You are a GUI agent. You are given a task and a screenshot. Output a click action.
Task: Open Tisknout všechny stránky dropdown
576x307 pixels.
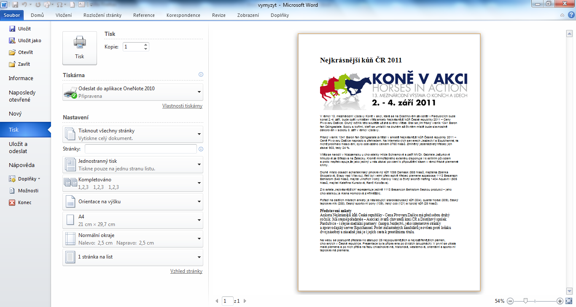pos(133,135)
